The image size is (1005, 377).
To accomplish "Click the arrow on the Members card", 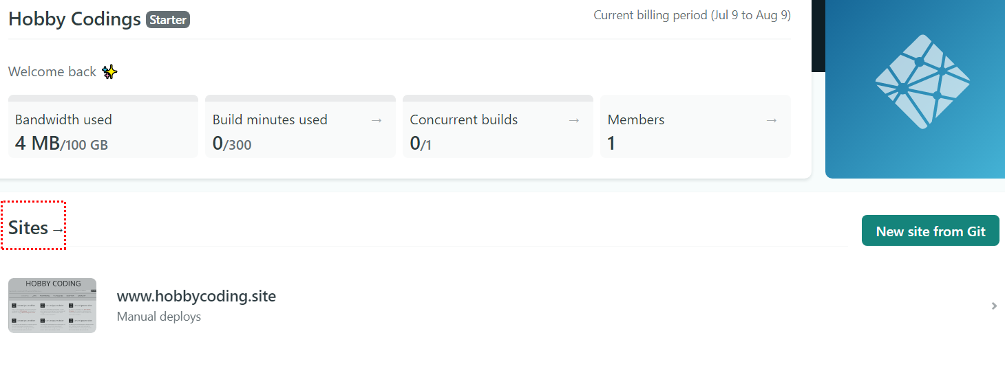I will tap(772, 120).
